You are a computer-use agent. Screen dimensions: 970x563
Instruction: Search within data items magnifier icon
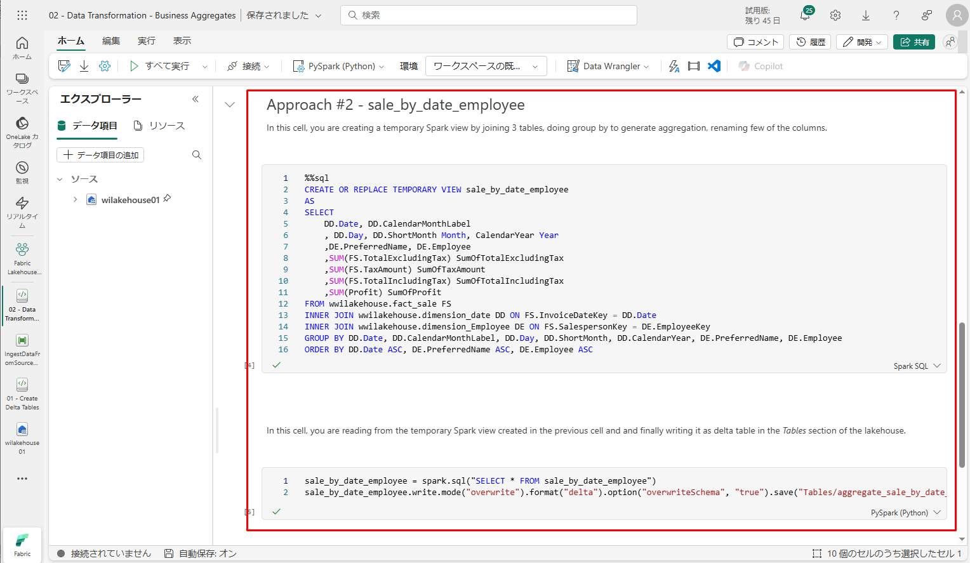pyautogui.click(x=197, y=155)
